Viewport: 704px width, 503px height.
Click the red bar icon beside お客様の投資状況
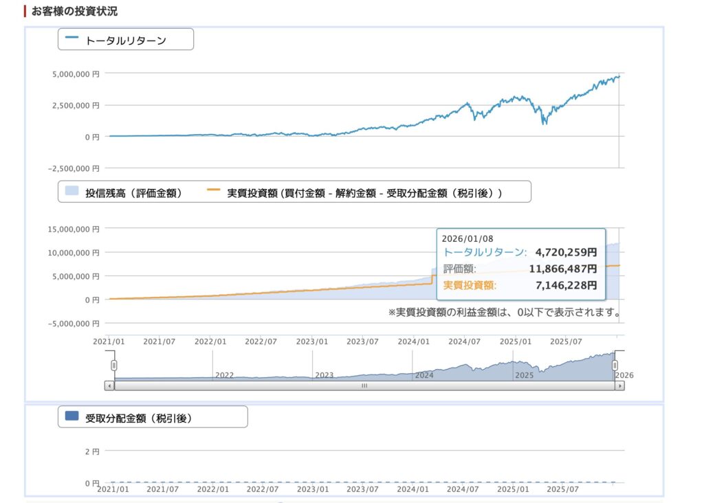(x=23, y=10)
